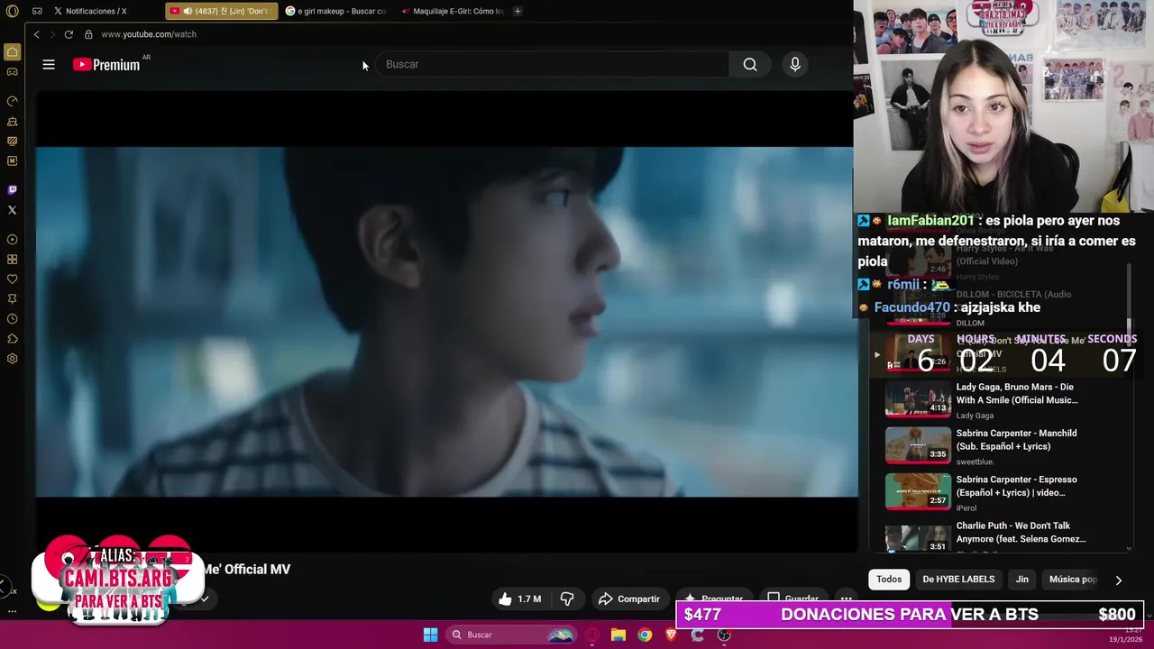The width and height of the screenshot is (1154, 649).
Task: Open Lady Gaga, Bruno Mars video title
Action: coord(1017,393)
